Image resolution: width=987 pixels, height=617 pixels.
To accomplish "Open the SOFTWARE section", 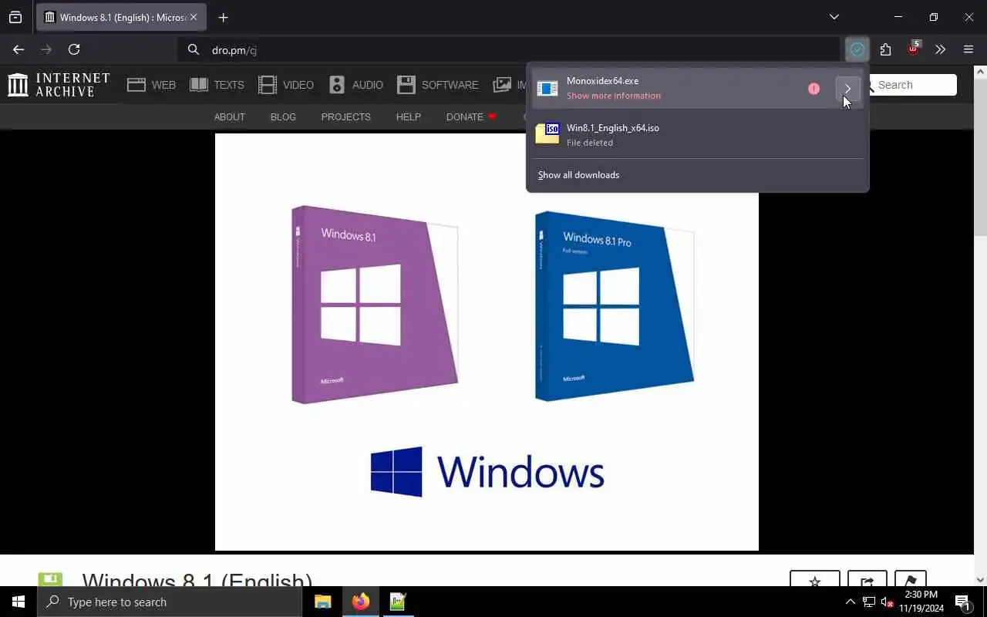I will (438, 85).
